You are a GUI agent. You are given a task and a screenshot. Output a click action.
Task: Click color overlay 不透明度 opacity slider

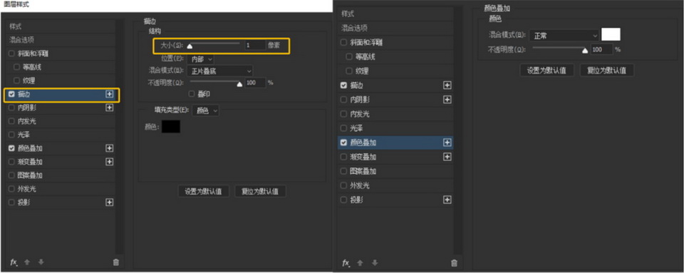(560, 49)
